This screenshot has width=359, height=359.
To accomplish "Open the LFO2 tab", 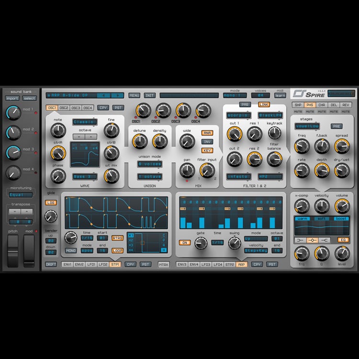I will (103, 264).
